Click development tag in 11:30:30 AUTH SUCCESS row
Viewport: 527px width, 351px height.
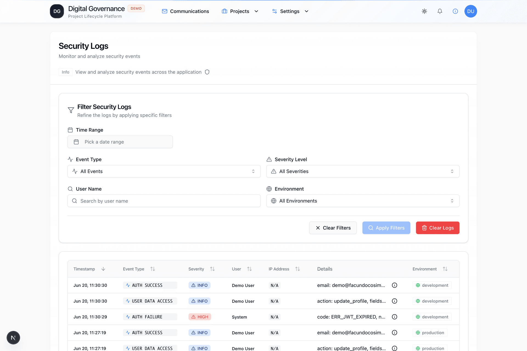(432, 285)
